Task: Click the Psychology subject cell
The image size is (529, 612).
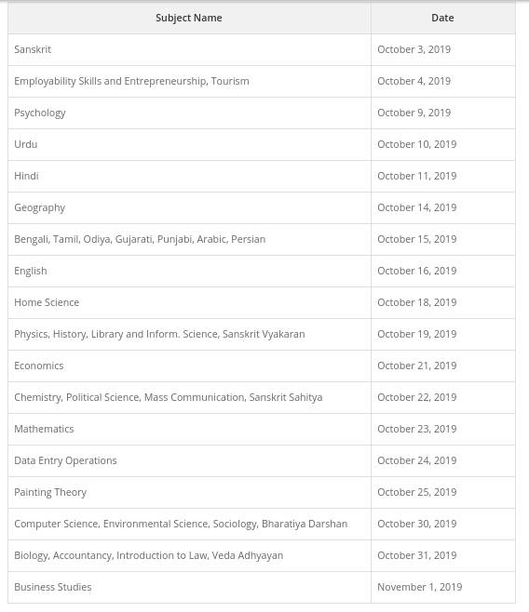Action: tap(189, 113)
